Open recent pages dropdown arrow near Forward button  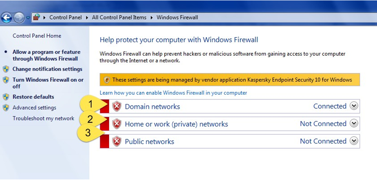(28, 18)
